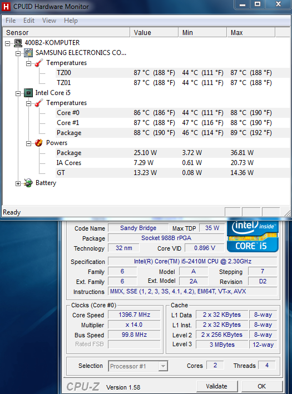Open the File menu
The width and height of the screenshot is (292, 394).
[11, 21]
